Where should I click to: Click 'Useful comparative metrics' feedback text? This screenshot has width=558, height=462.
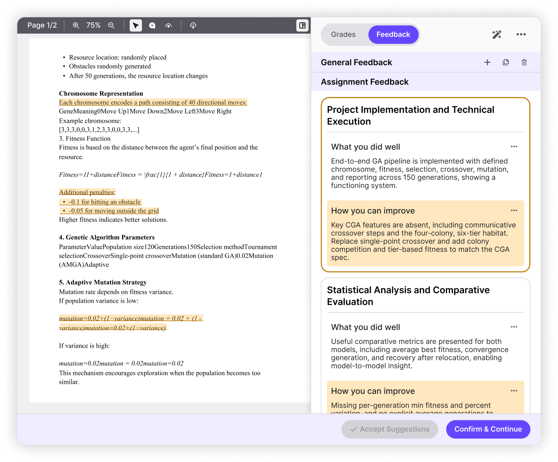(420, 354)
